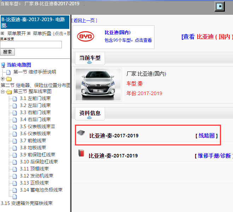Click 比亚迪-秦-2017-2019 title in 线路图 row

(114, 136)
